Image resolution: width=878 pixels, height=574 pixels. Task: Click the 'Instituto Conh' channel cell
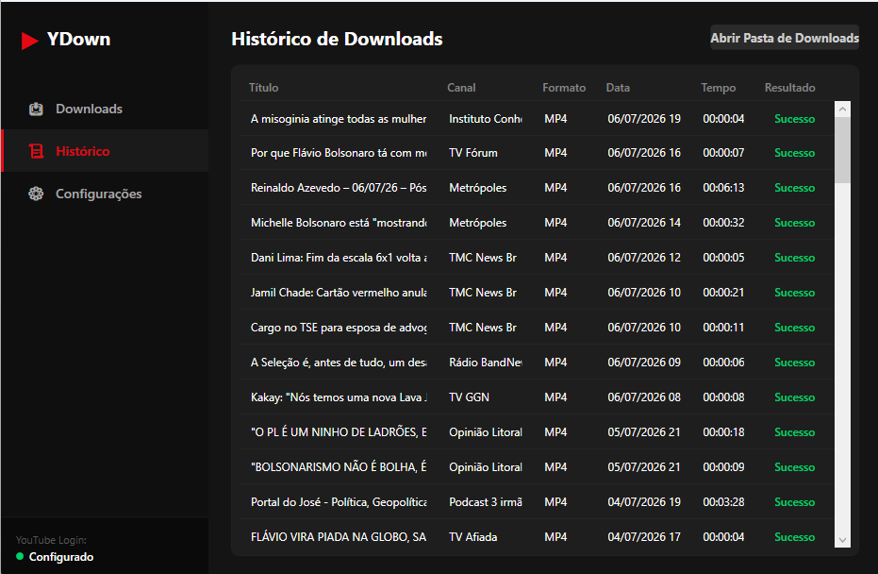coord(486,118)
